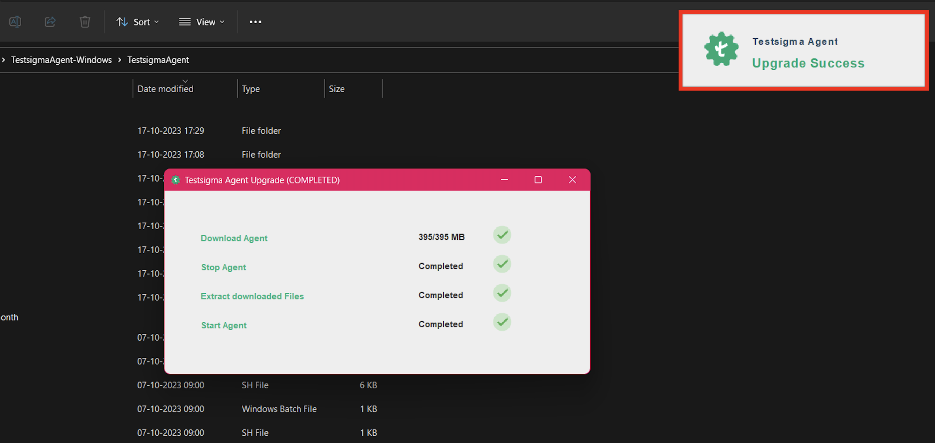Click the Share icon in toolbar
The height and width of the screenshot is (443, 935).
tap(50, 22)
